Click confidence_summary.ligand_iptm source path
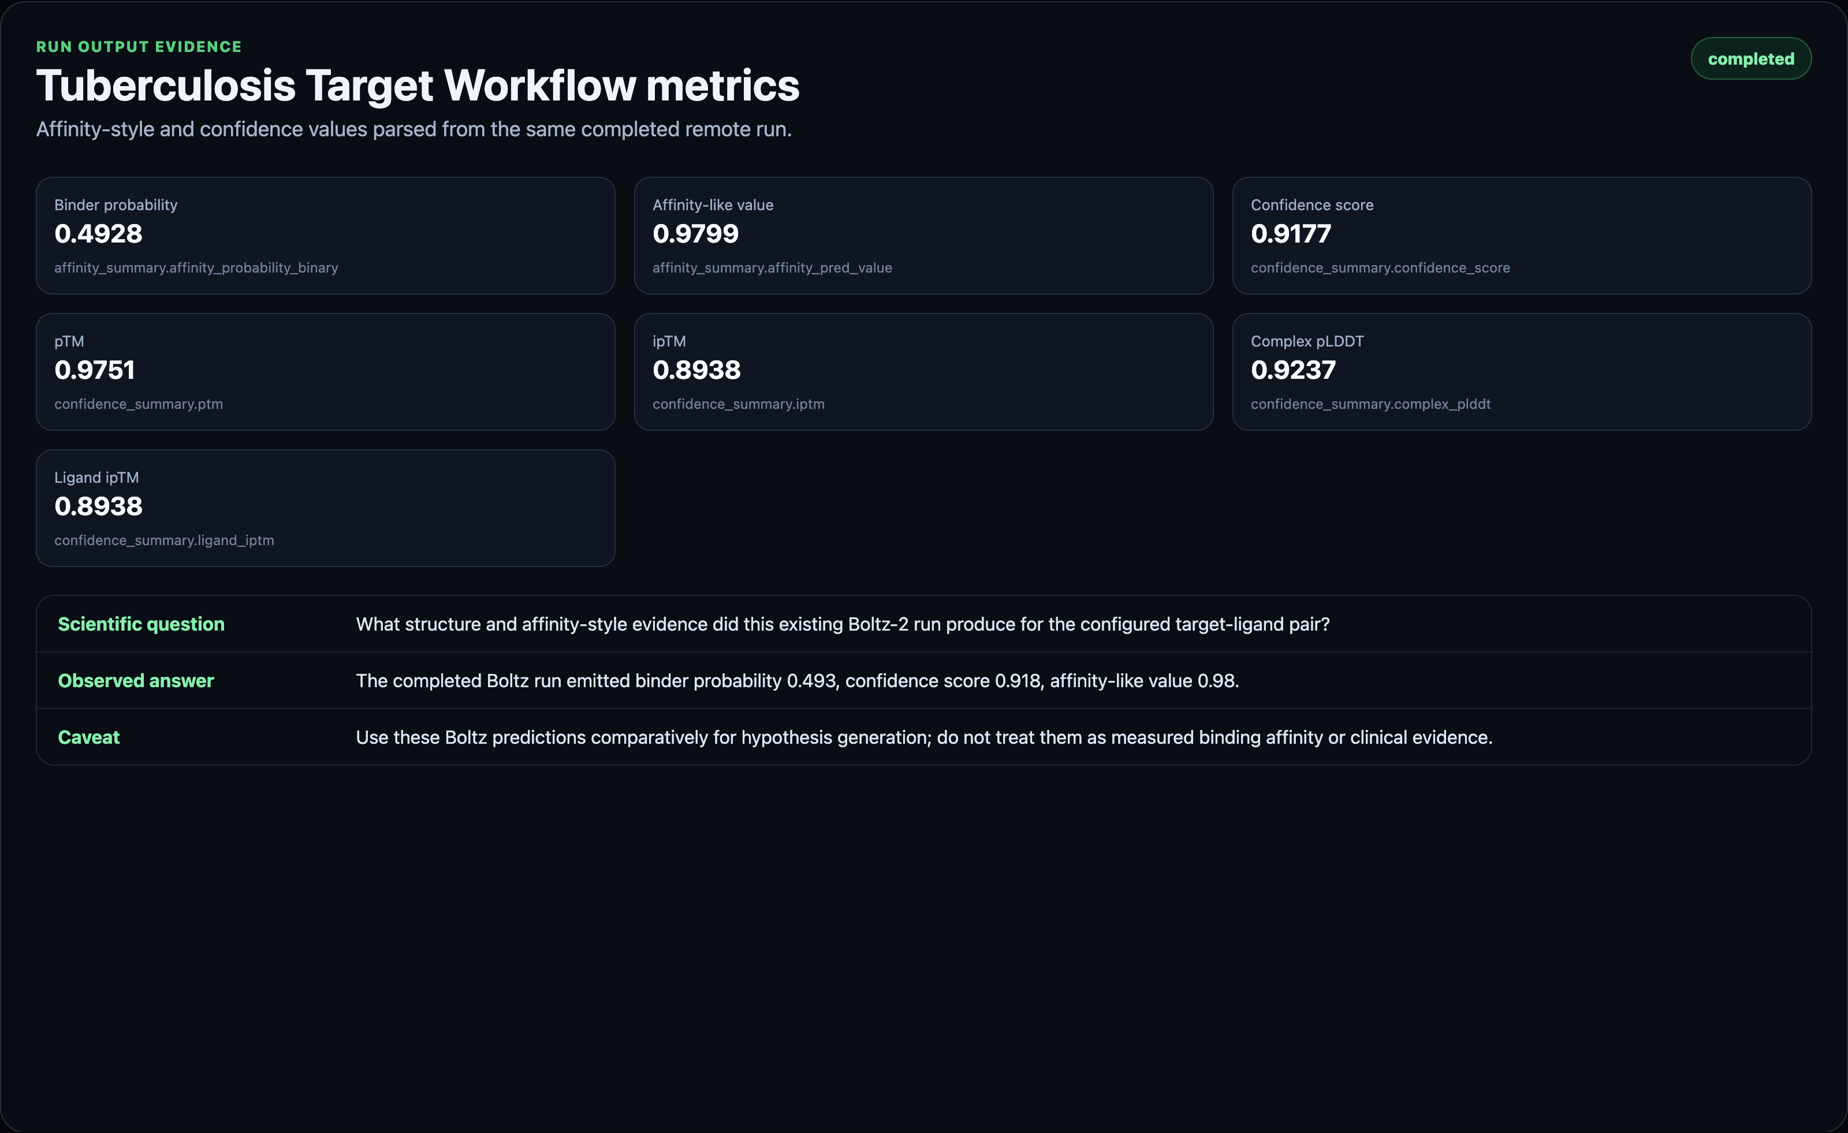 point(163,541)
